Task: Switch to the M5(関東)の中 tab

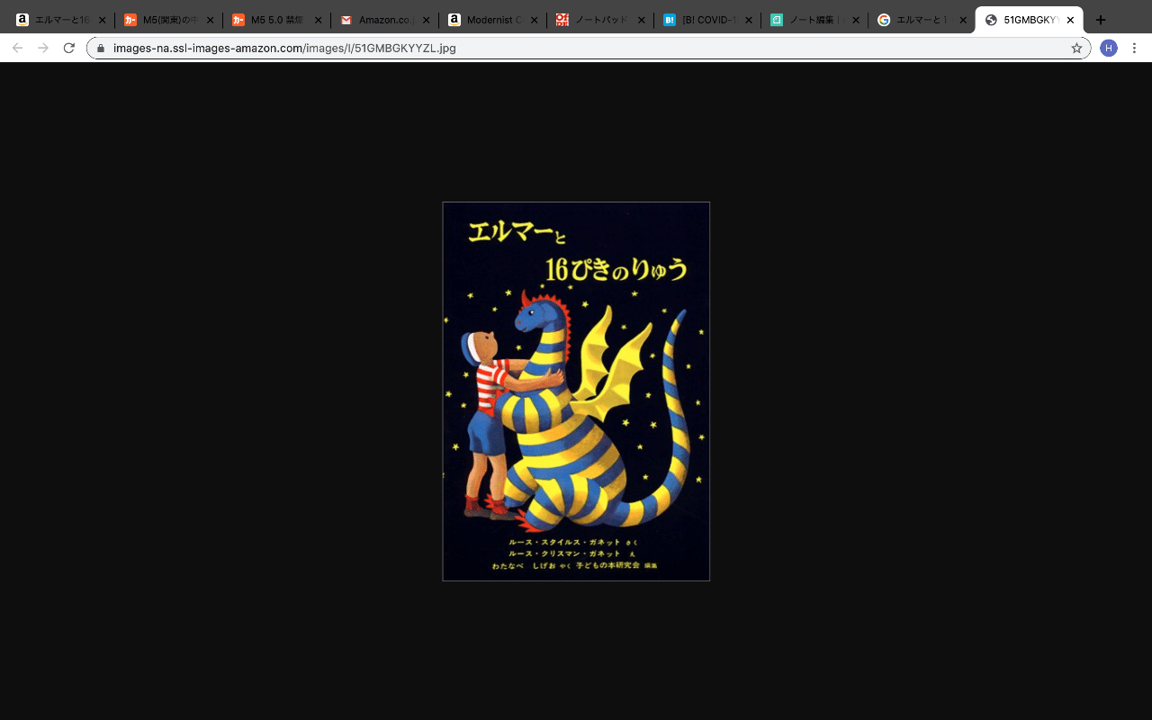Action: 168,20
